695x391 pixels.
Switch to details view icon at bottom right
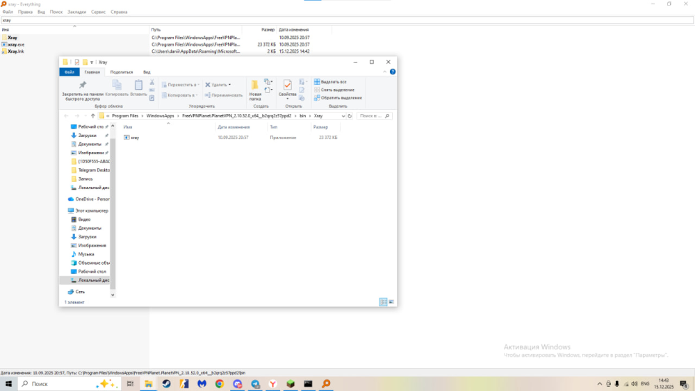pyautogui.click(x=383, y=302)
